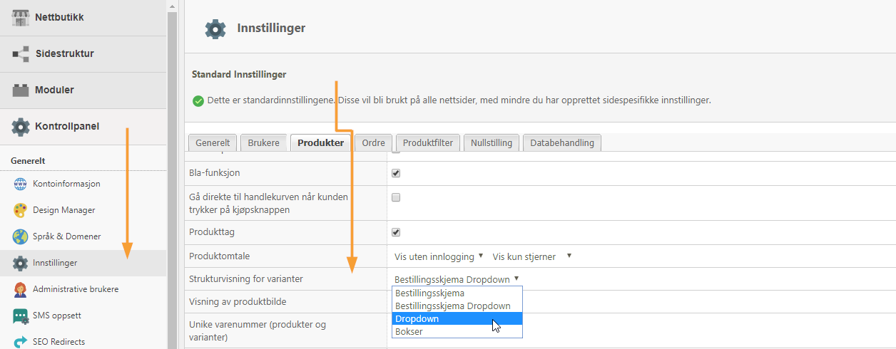This screenshot has height=349, width=896.
Task: Uncheck the Produkttag checkbox
Action: [396, 232]
